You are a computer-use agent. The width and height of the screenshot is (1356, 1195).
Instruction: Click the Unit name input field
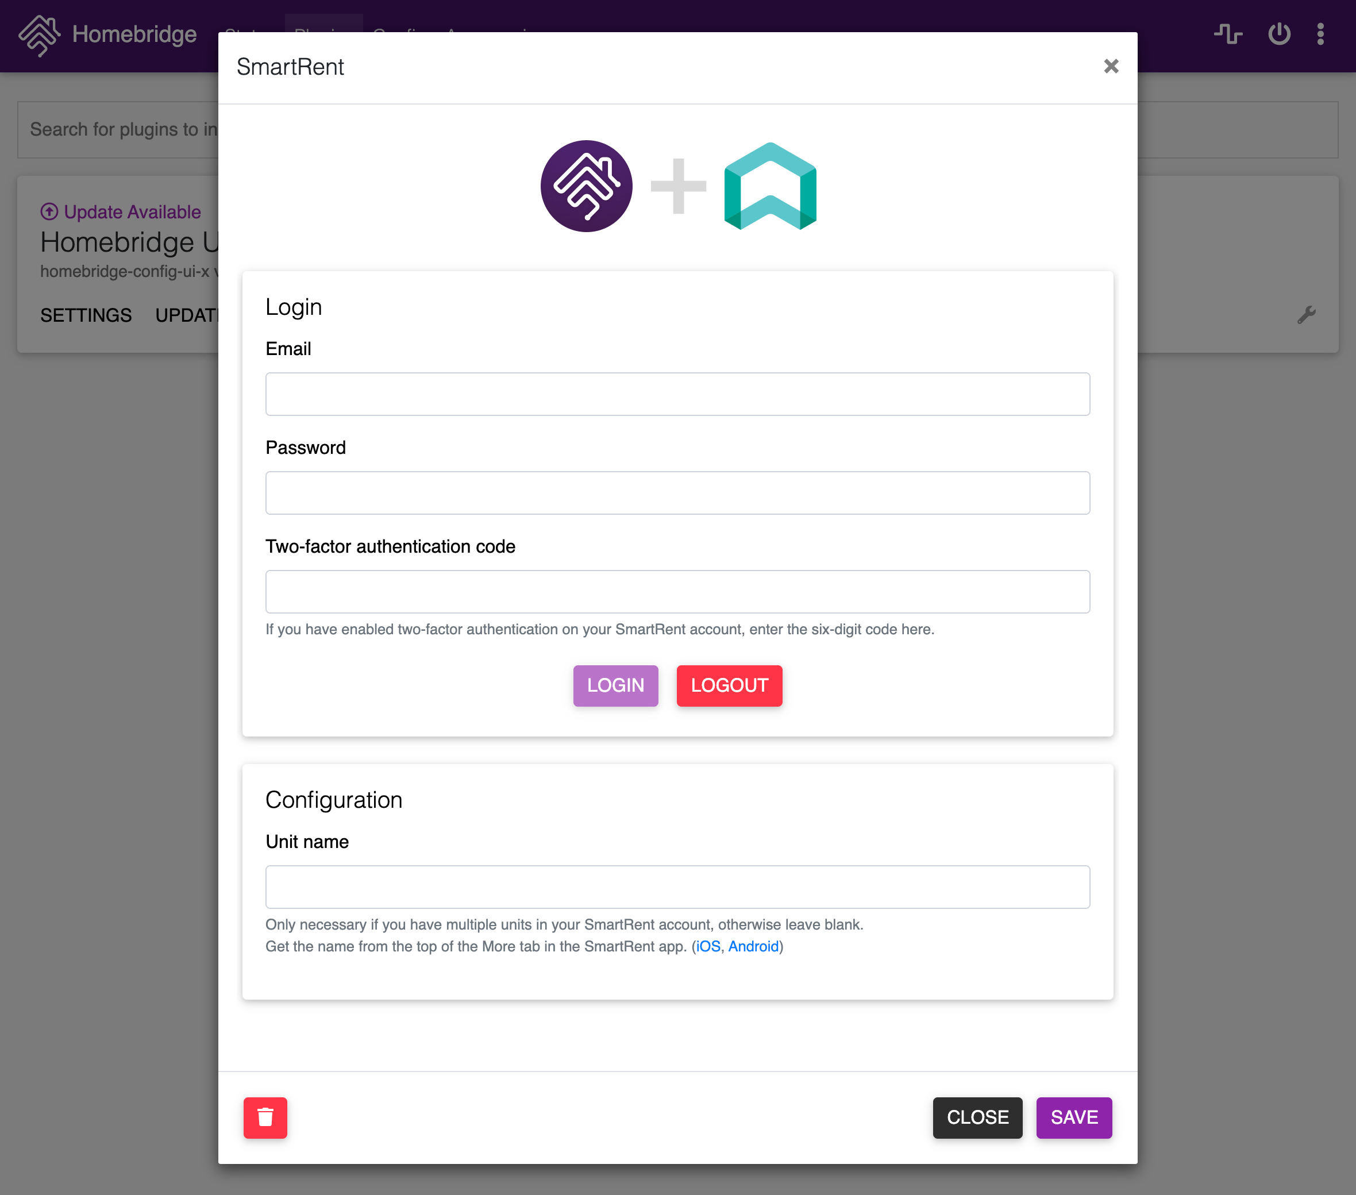(678, 887)
